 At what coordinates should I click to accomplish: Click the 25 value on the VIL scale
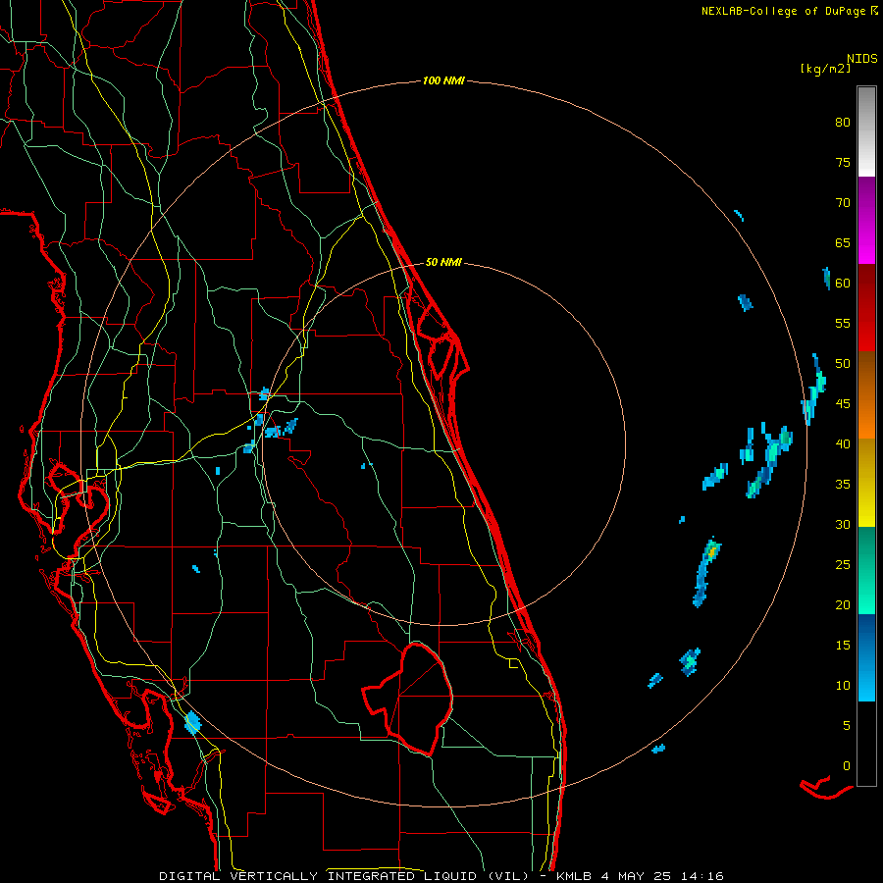[843, 564]
